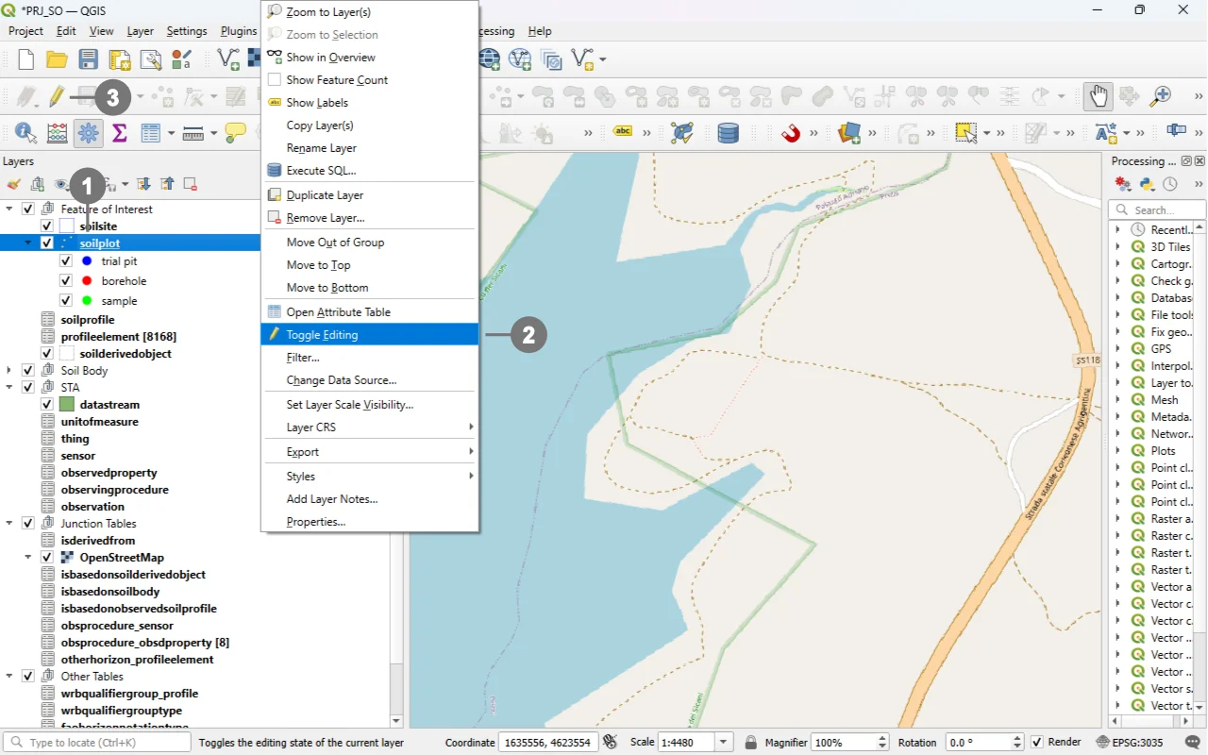Click the yellow Toggle Editing pencil in the toolbar
The image size is (1208, 755).
[57, 96]
